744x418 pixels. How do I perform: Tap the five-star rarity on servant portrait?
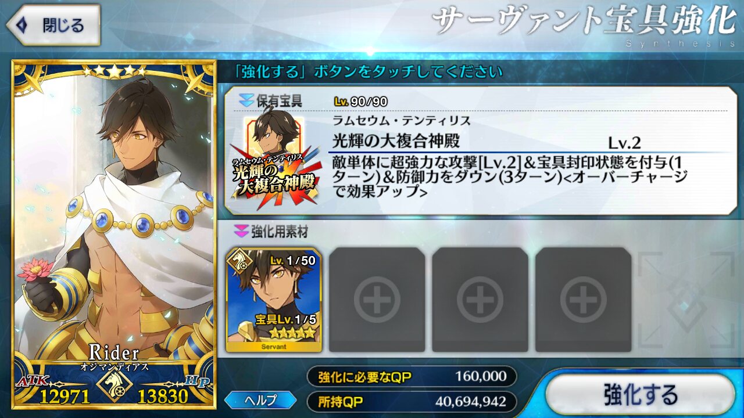coord(114,71)
